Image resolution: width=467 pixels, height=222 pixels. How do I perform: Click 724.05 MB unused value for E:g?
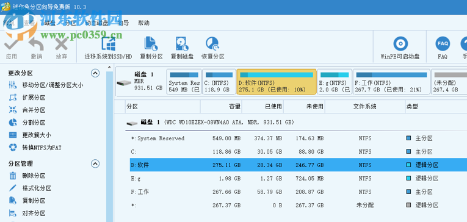(x=310, y=179)
